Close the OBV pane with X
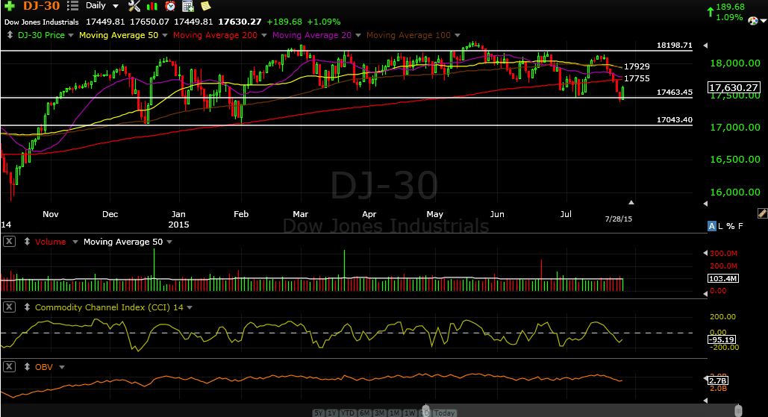This screenshot has width=768, height=417. point(9,366)
